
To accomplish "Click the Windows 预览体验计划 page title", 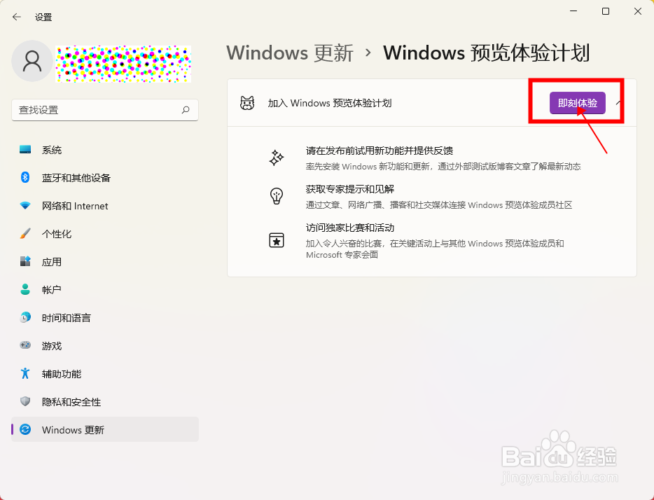I will [x=487, y=53].
